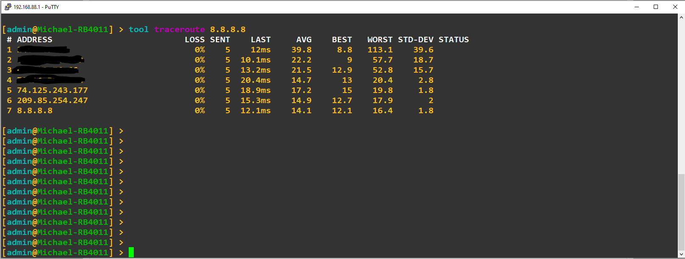Click the worst value 57.7
This screenshot has height=259, width=685.
point(383,60)
